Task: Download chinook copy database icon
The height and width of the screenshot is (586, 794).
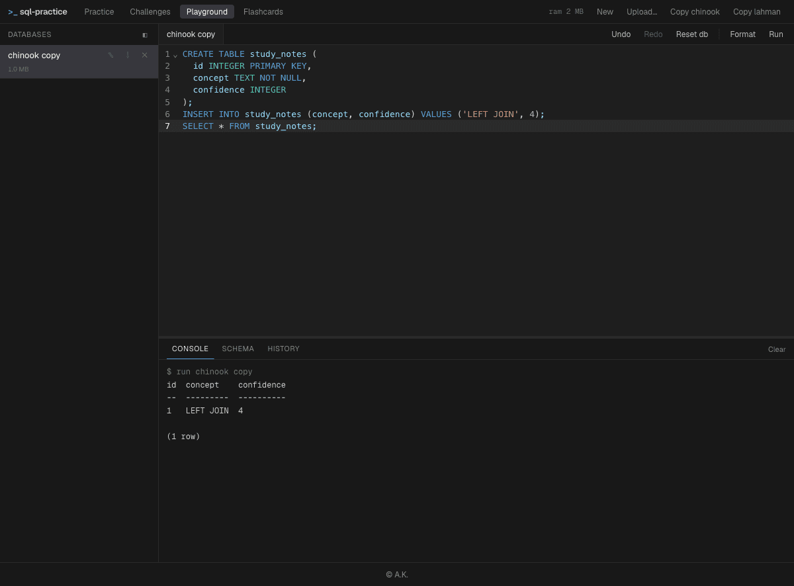Action: (128, 55)
